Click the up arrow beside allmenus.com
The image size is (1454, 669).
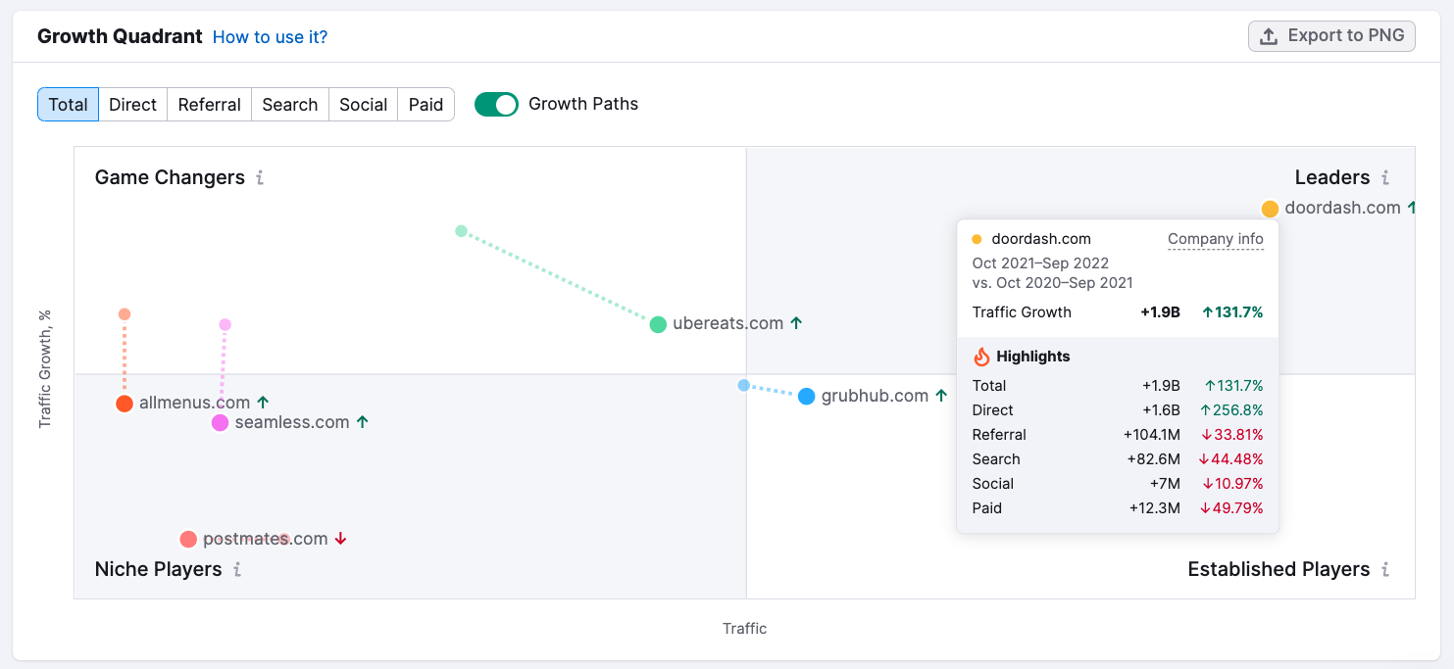pos(263,403)
